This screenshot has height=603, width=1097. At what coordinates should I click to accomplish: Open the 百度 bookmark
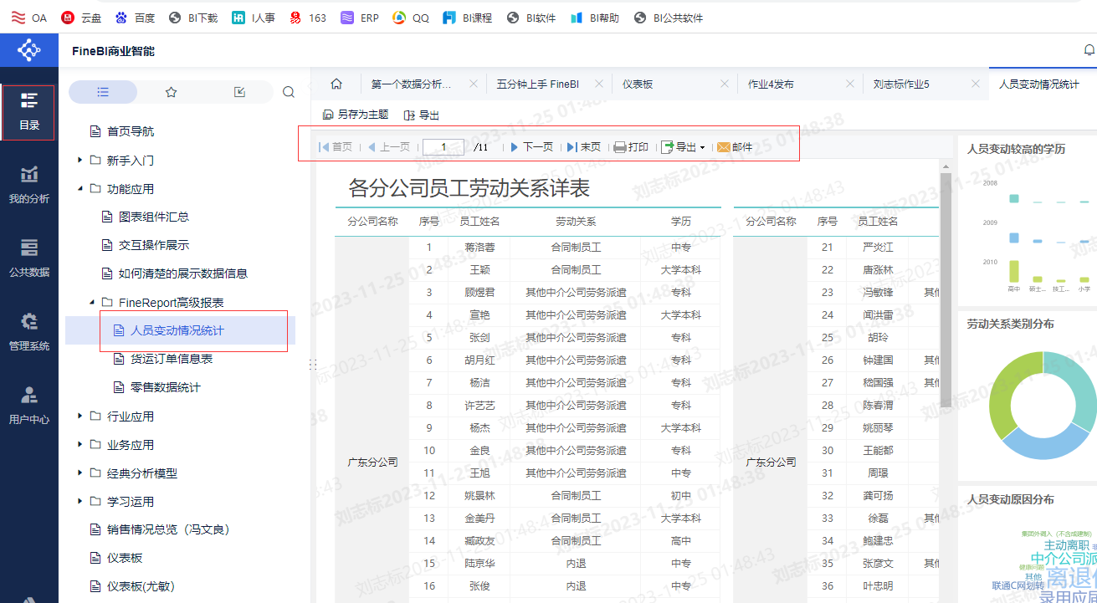135,17
